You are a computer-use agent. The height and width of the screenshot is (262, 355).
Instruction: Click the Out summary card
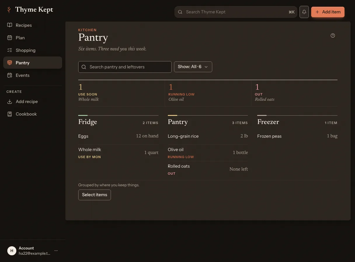[294, 93]
